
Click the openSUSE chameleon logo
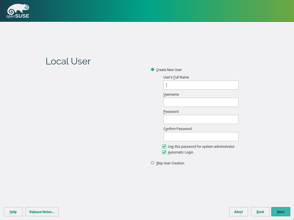tap(18, 9)
